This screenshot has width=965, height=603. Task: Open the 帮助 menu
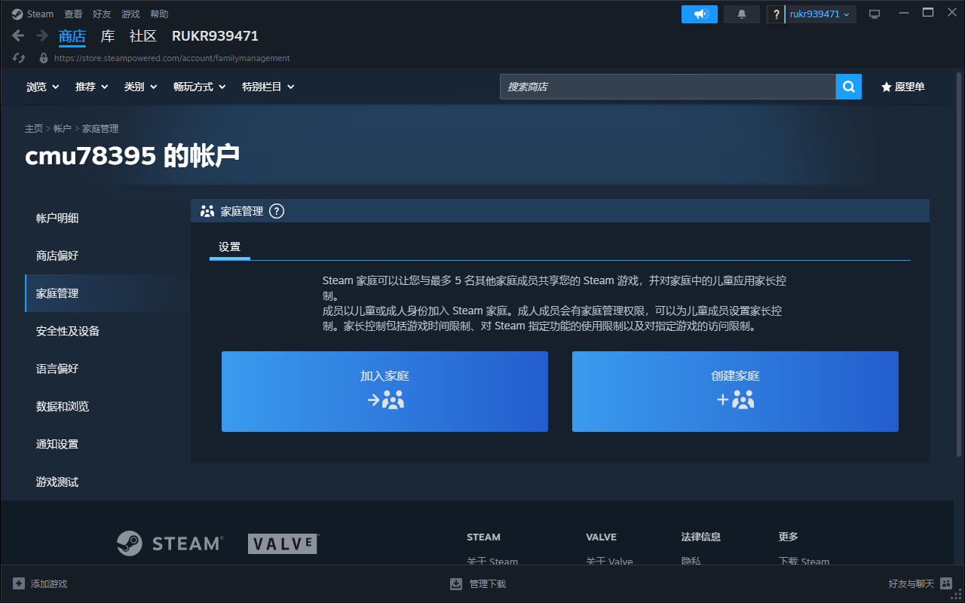(159, 14)
